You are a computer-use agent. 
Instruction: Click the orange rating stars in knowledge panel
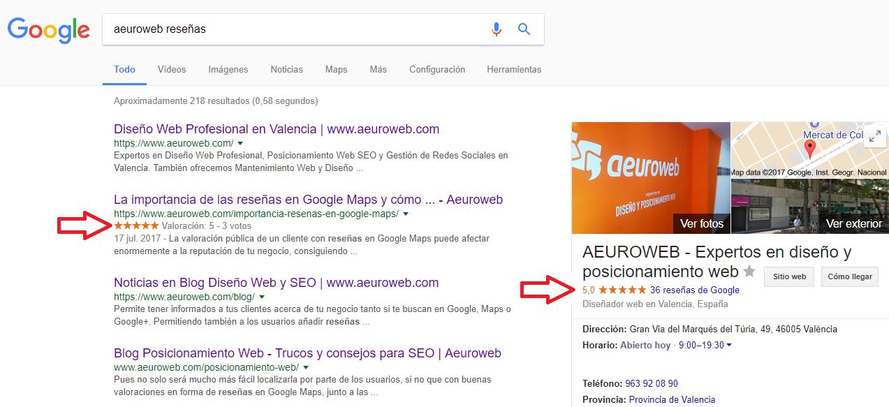click(622, 290)
